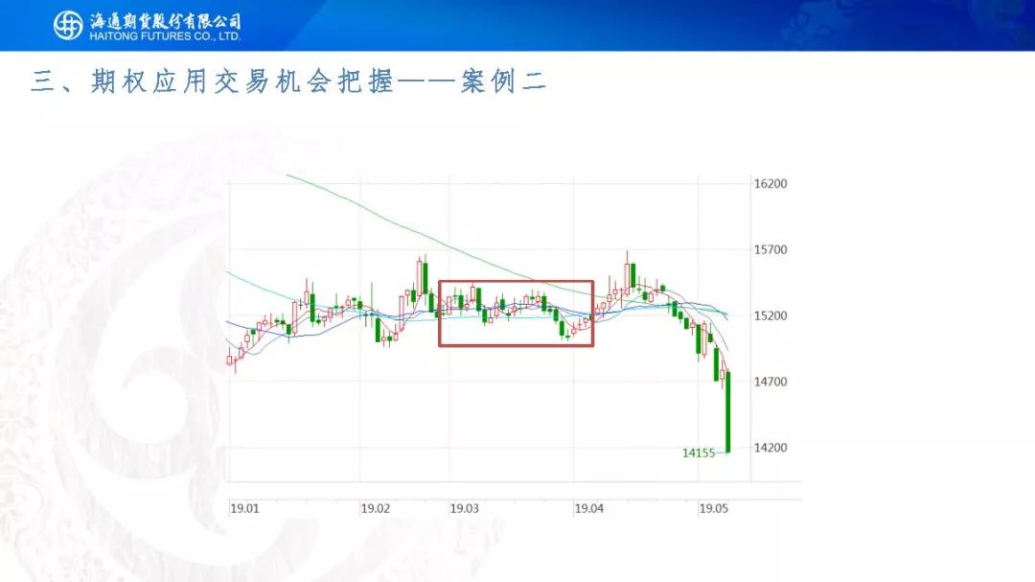Click the green 14155 low price label
The width and height of the screenshot is (1035, 582).
point(699,454)
